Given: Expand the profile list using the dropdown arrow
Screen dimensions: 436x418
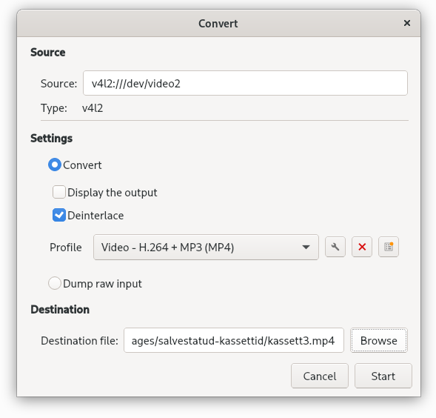Looking at the screenshot, I should click(x=306, y=248).
